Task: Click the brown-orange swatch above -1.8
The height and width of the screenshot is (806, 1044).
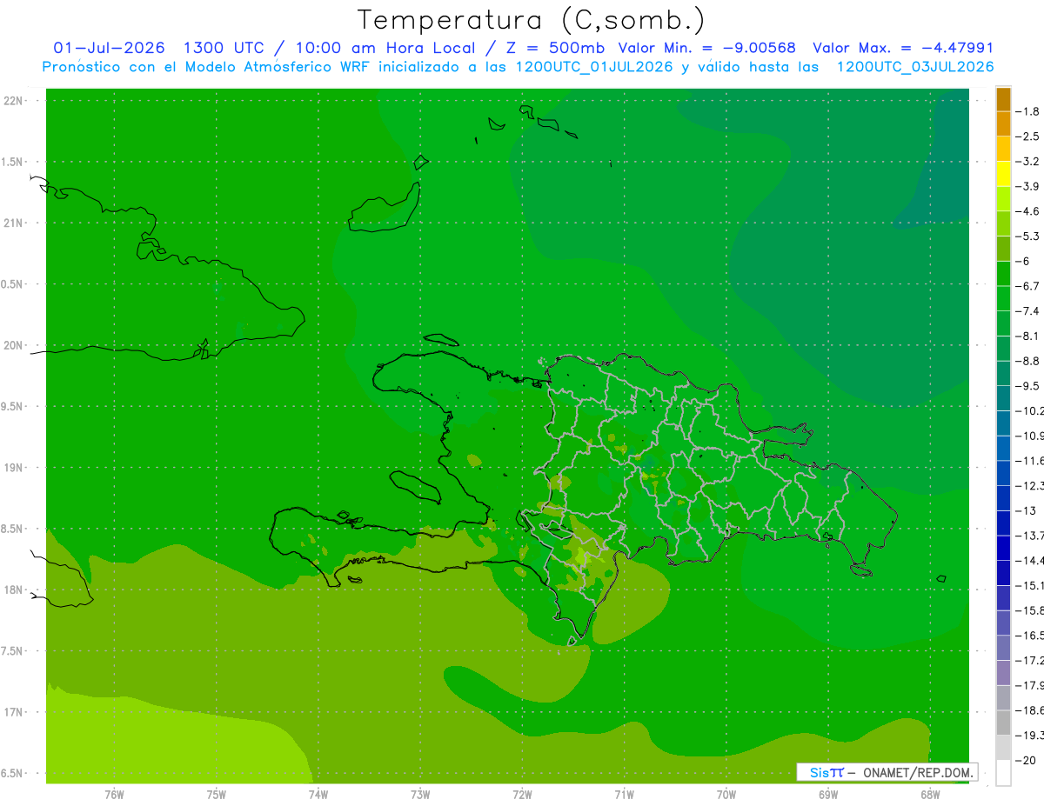Action: click(x=1003, y=98)
